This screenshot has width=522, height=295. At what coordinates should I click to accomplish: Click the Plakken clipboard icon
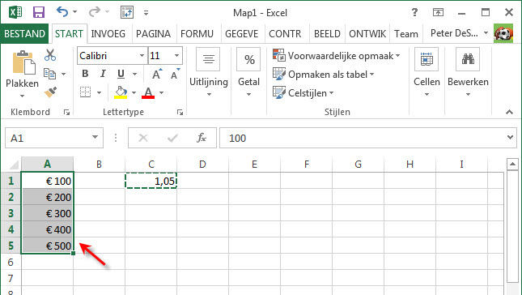tap(23, 62)
